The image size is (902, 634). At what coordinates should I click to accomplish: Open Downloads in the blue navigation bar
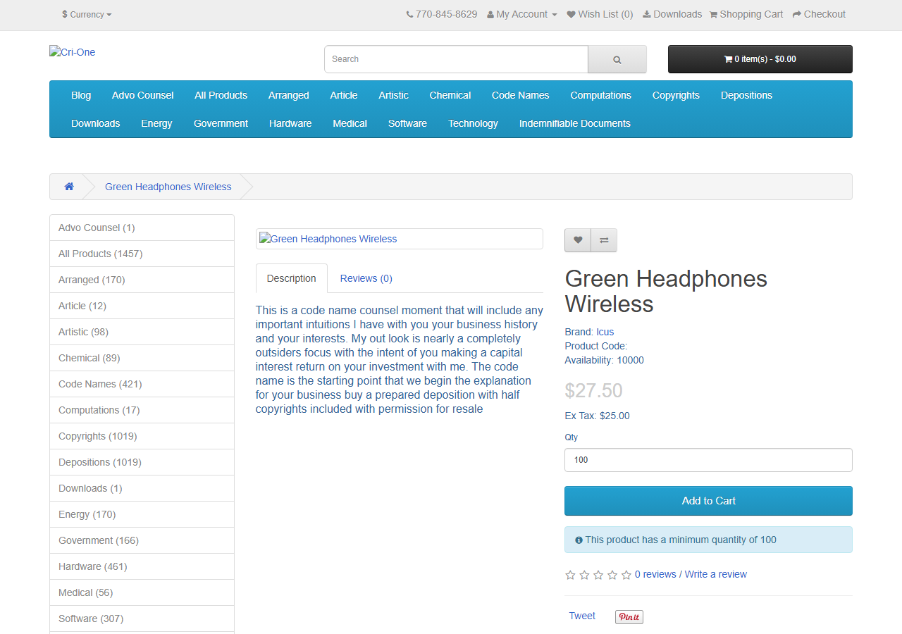[96, 123]
